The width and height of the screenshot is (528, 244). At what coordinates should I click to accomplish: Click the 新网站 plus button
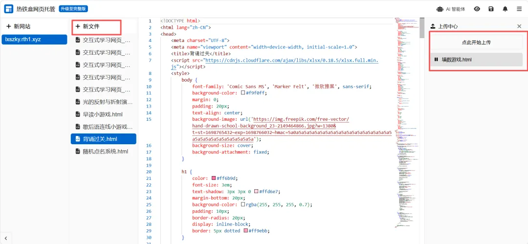pos(9,26)
